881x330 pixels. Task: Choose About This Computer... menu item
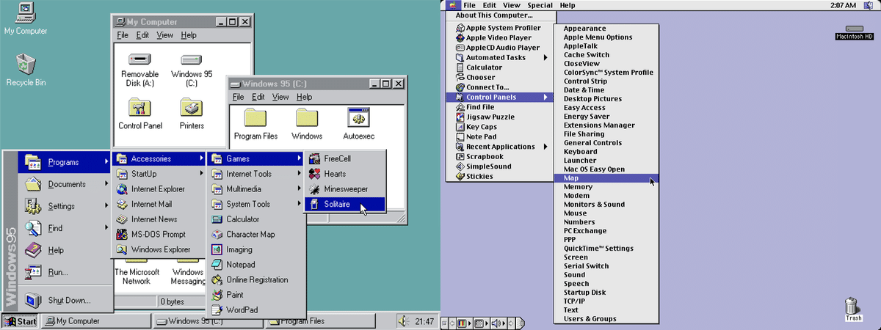tap(499, 15)
